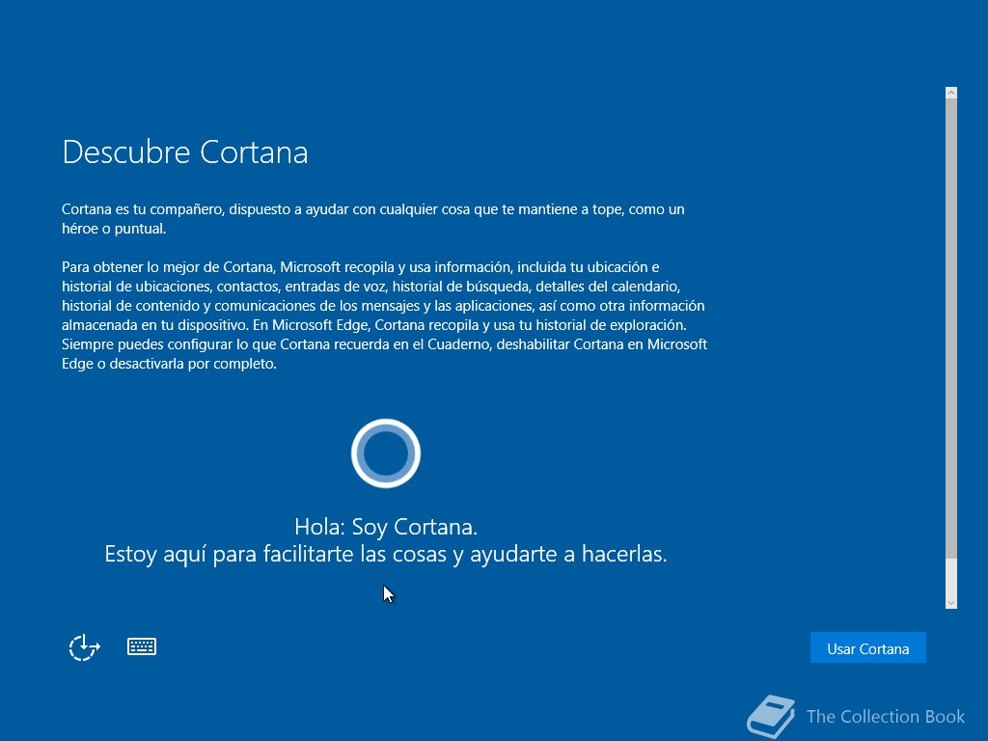Open the on-screen keyboard icon
Screen dimensions: 988x741
[142, 646]
